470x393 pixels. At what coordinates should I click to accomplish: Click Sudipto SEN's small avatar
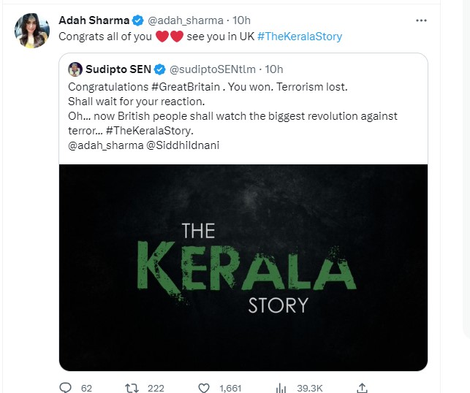tap(75, 69)
